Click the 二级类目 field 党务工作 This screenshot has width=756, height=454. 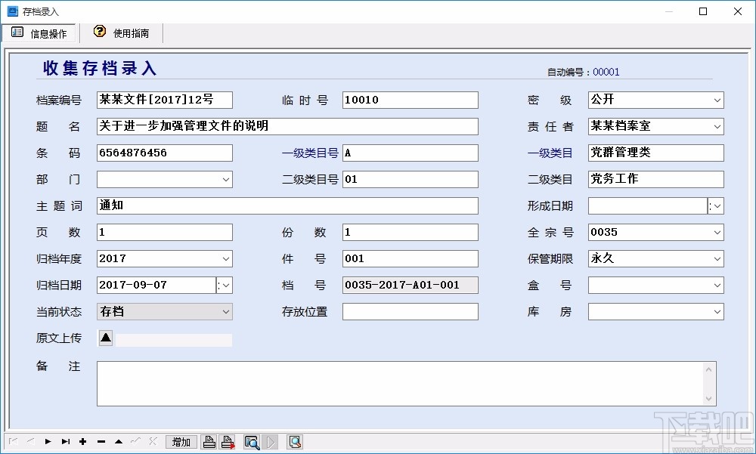pyautogui.click(x=655, y=180)
